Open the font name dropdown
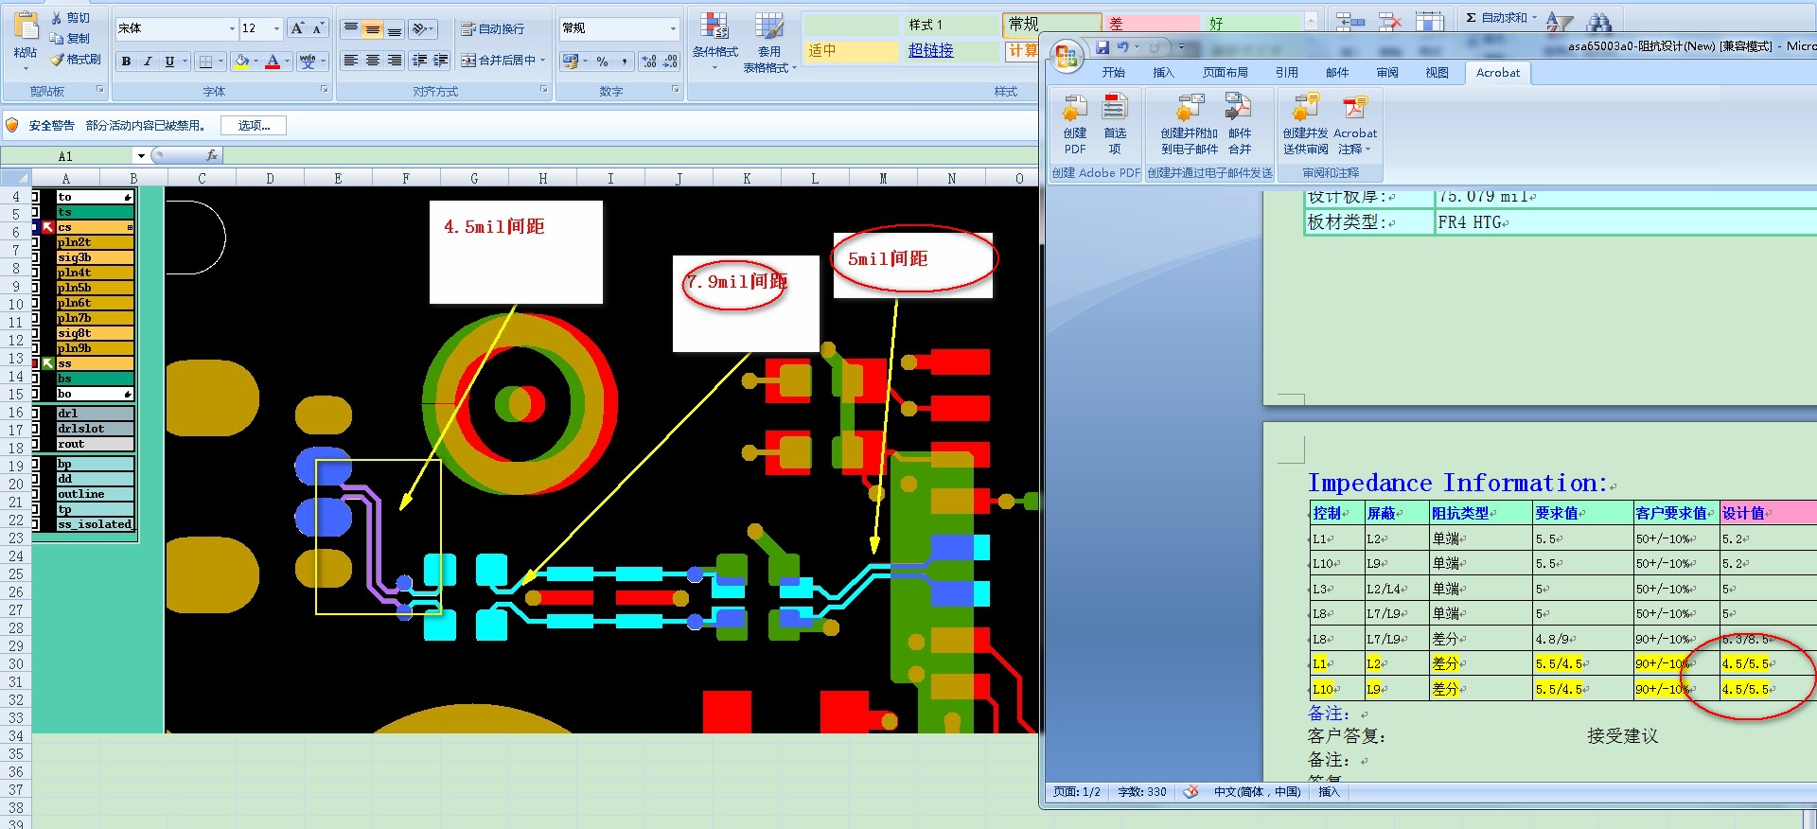Image resolution: width=1817 pixels, height=829 pixels. pos(232,28)
